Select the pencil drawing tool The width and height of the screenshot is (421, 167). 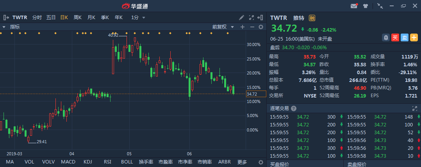(242, 18)
